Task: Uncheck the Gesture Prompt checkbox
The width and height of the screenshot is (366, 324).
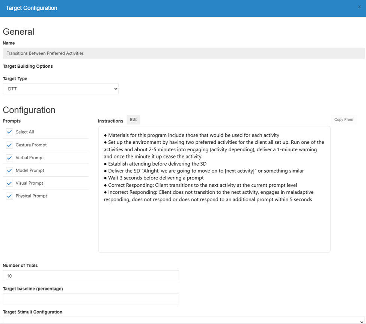Action: (x=9, y=145)
